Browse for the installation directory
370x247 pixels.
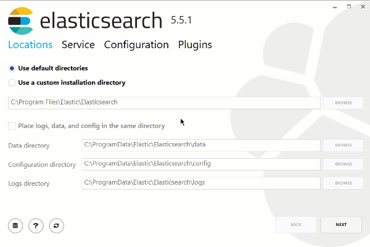tap(343, 103)
